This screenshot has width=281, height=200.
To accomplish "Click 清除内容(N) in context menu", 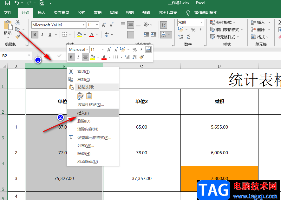I will click(x=93, y=129).
